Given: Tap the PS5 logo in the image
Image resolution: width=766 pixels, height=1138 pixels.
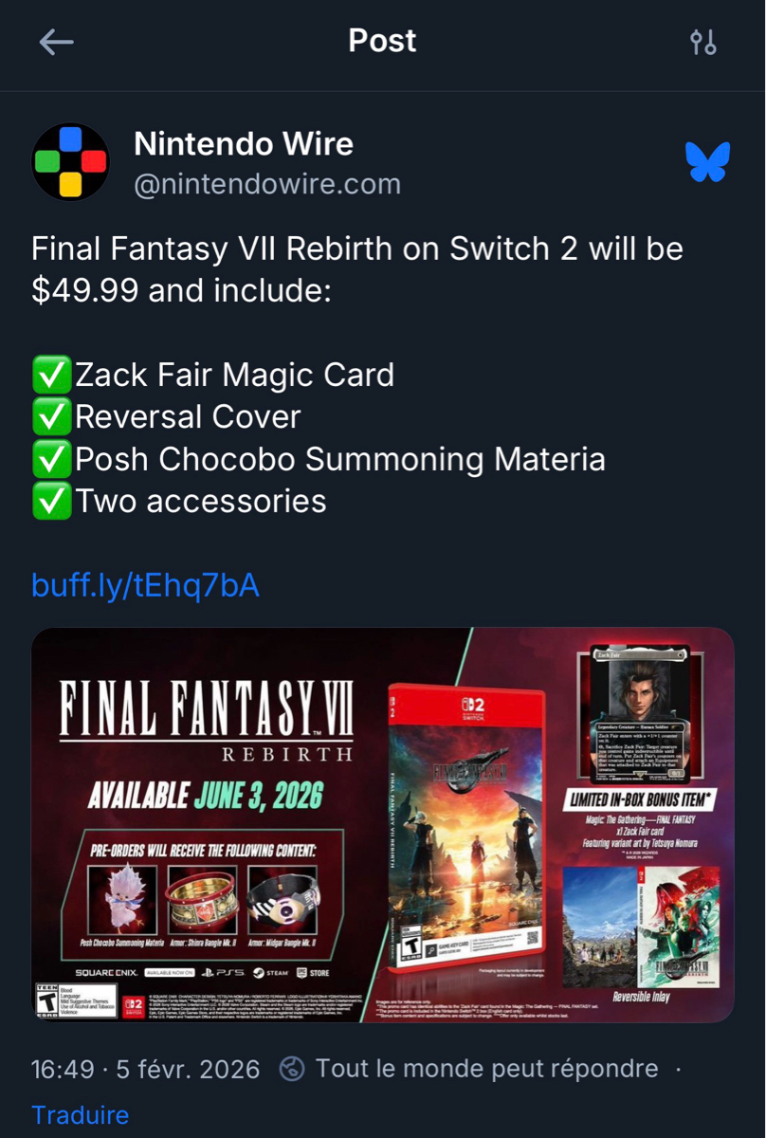Looking at the screenshot, I should pyautogui.click(x=223, y=972).
